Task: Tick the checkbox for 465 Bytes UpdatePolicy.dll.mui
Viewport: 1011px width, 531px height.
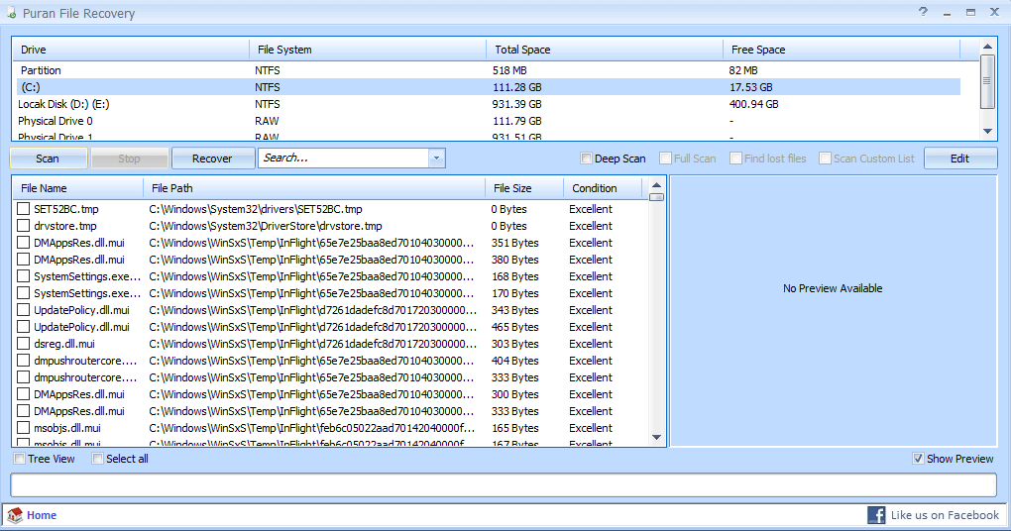Action: (x=23, y=327)
